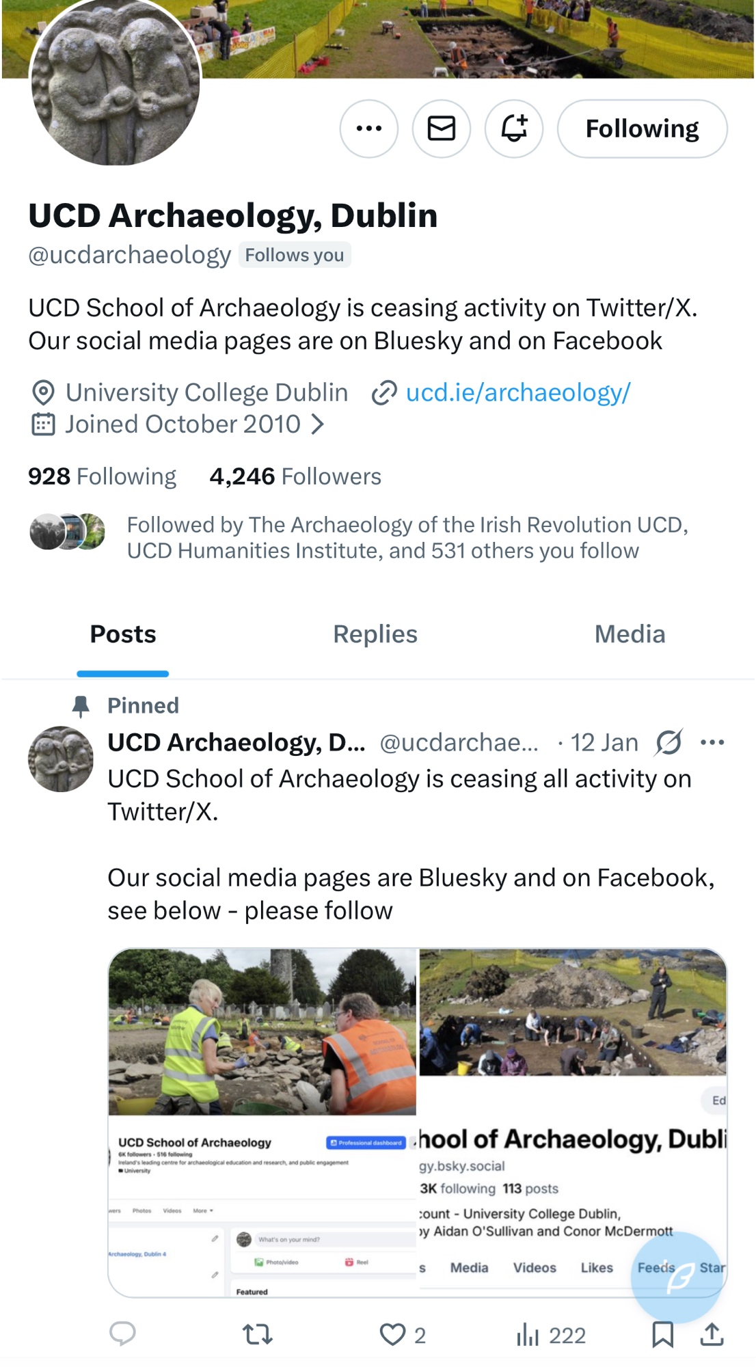Switch to the Media tab
Viewport: 756px width, 1367px height.
(x=630, y=634)
